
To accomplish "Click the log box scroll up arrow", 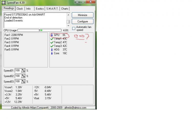I will 68,15.
